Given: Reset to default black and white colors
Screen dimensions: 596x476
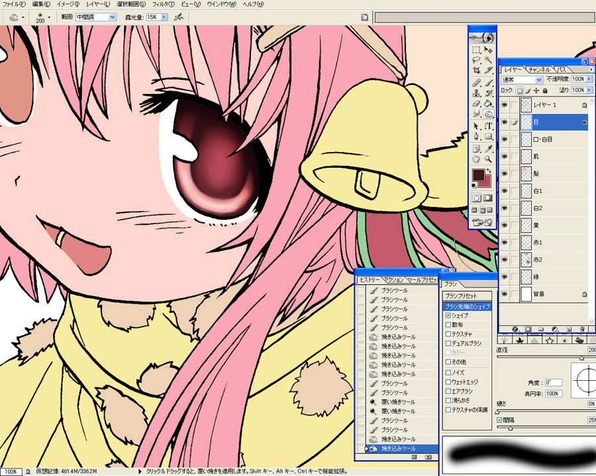Looking at the screenshot, I should (x=474, y=186).
